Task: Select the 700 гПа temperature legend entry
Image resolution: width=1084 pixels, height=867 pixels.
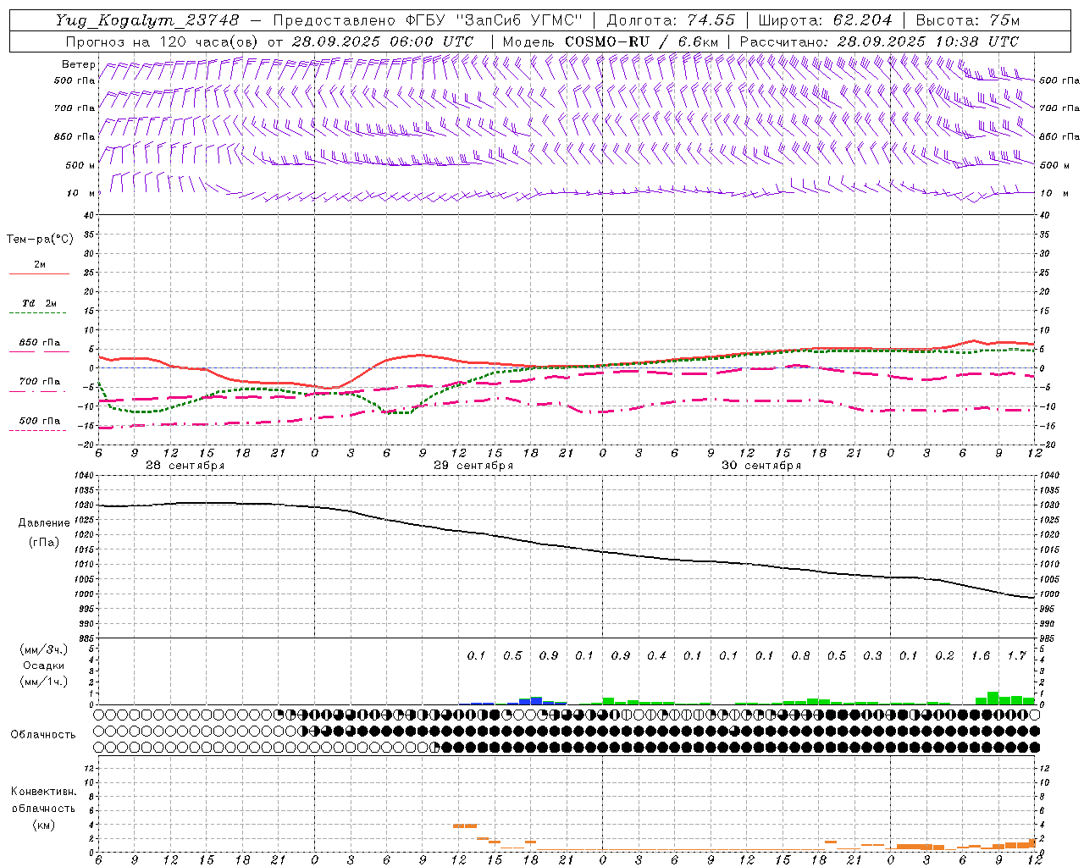Action: [x=39, y=382]
